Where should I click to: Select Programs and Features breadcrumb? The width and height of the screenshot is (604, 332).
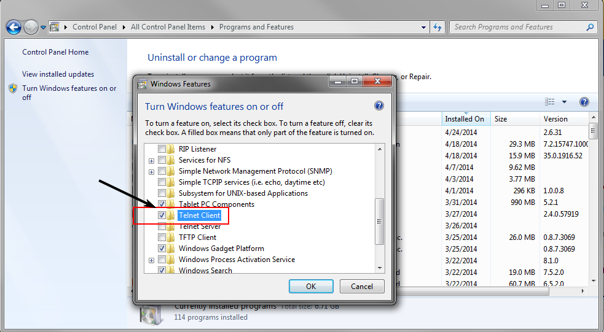coord(256,27)
